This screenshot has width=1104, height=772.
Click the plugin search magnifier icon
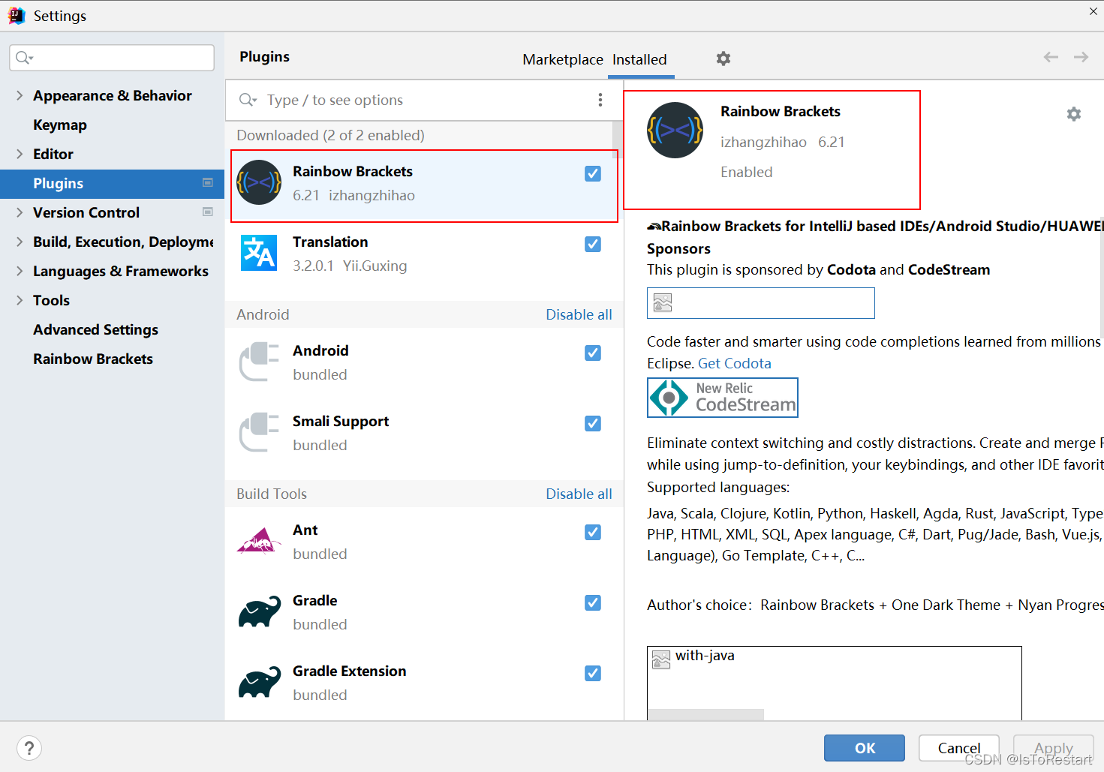[x=248, y=100]
